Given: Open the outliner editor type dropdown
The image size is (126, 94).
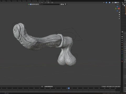Looking at the screenshot, I should tap(123, 3).
